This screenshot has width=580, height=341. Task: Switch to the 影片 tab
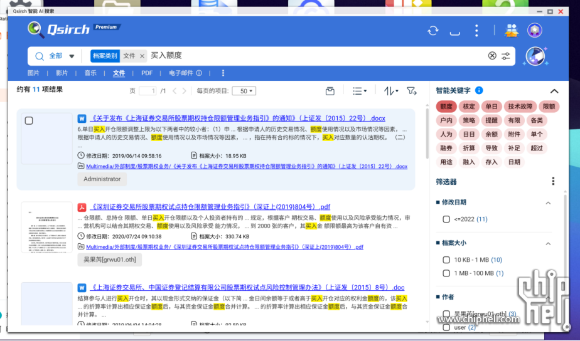tap(62, 73)
